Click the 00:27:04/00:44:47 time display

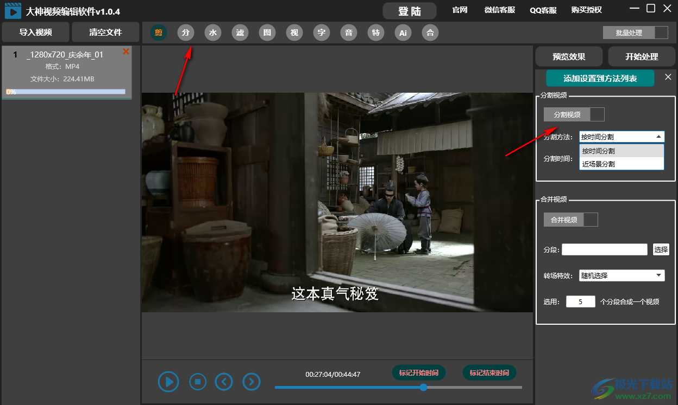point(333,374)
